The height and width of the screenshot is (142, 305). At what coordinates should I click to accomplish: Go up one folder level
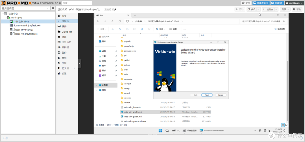pos(112,21)
